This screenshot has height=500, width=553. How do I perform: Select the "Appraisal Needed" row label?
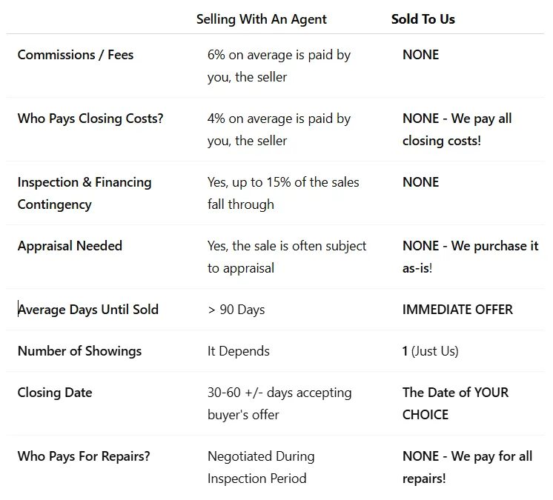70,246
